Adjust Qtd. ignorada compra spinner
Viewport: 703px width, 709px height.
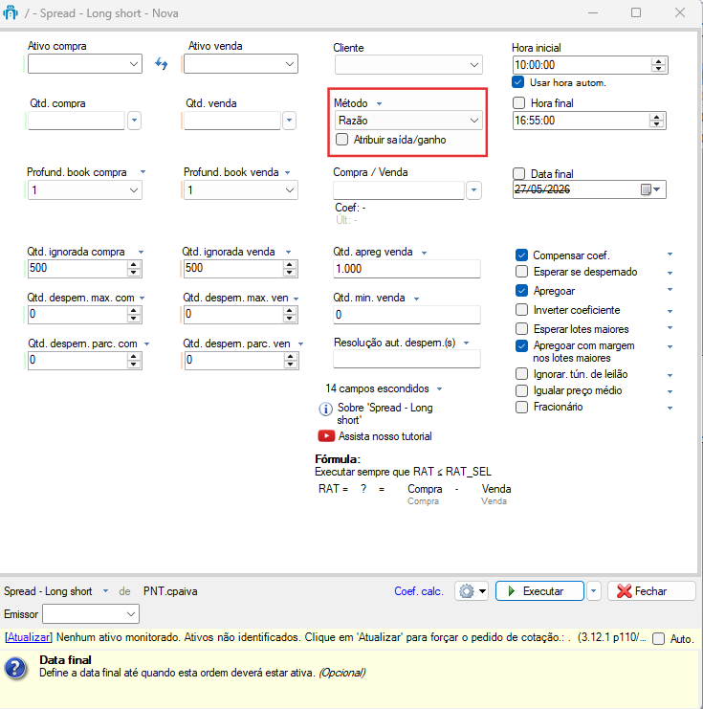[x=133, y=269]
